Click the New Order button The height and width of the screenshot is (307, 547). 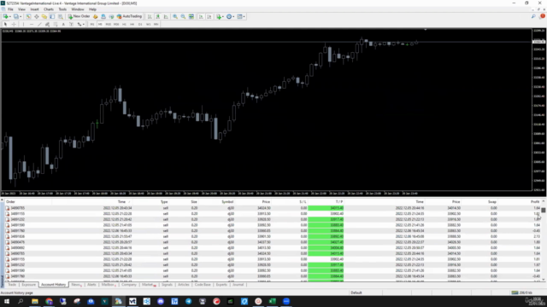(x=79, y=16)
